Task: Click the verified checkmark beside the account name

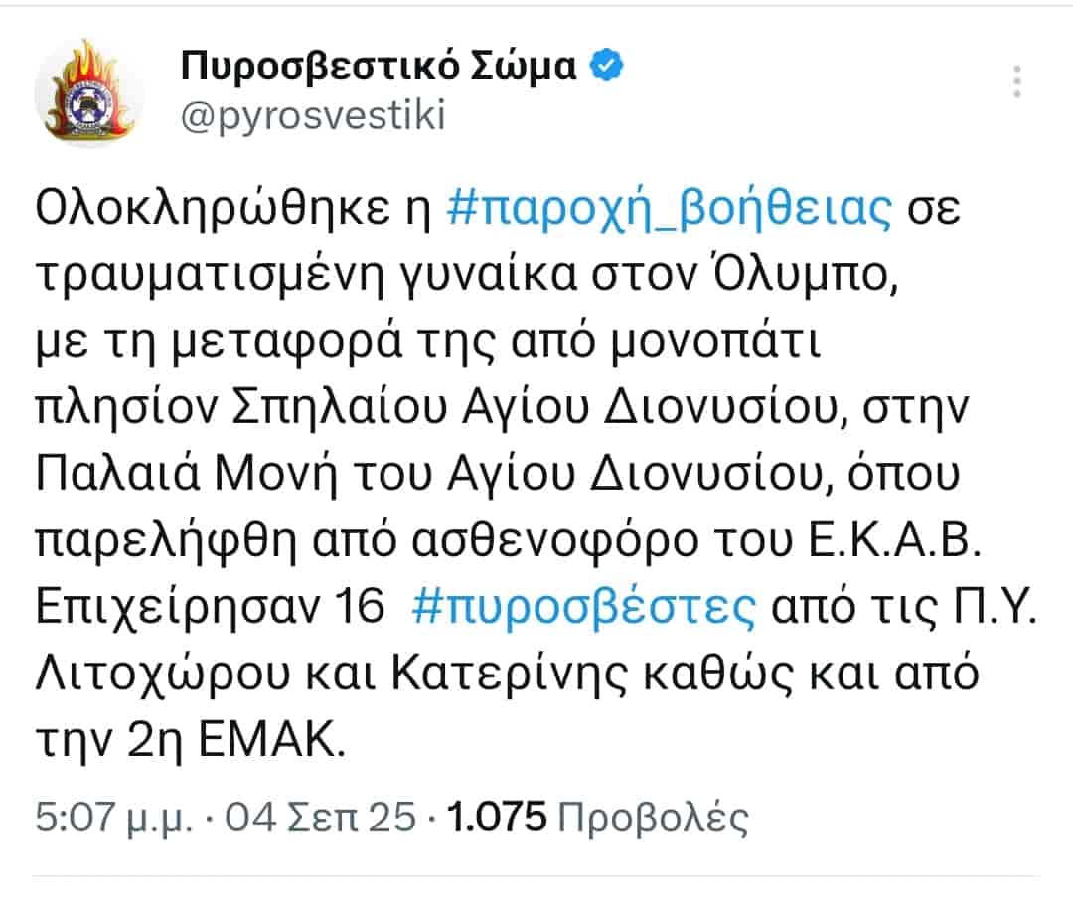Action: [605, 65]
